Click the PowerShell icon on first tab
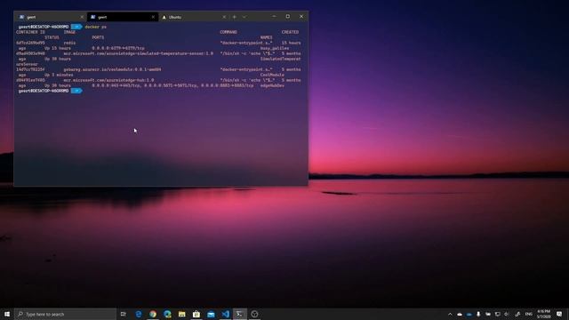Viewport: 569px width, 320px height. click(21, 17)
